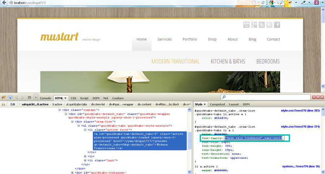325x174 pixels.
Task: Click the Google Plus social icon
Action: pyautogui.click(x=254, y=25)
